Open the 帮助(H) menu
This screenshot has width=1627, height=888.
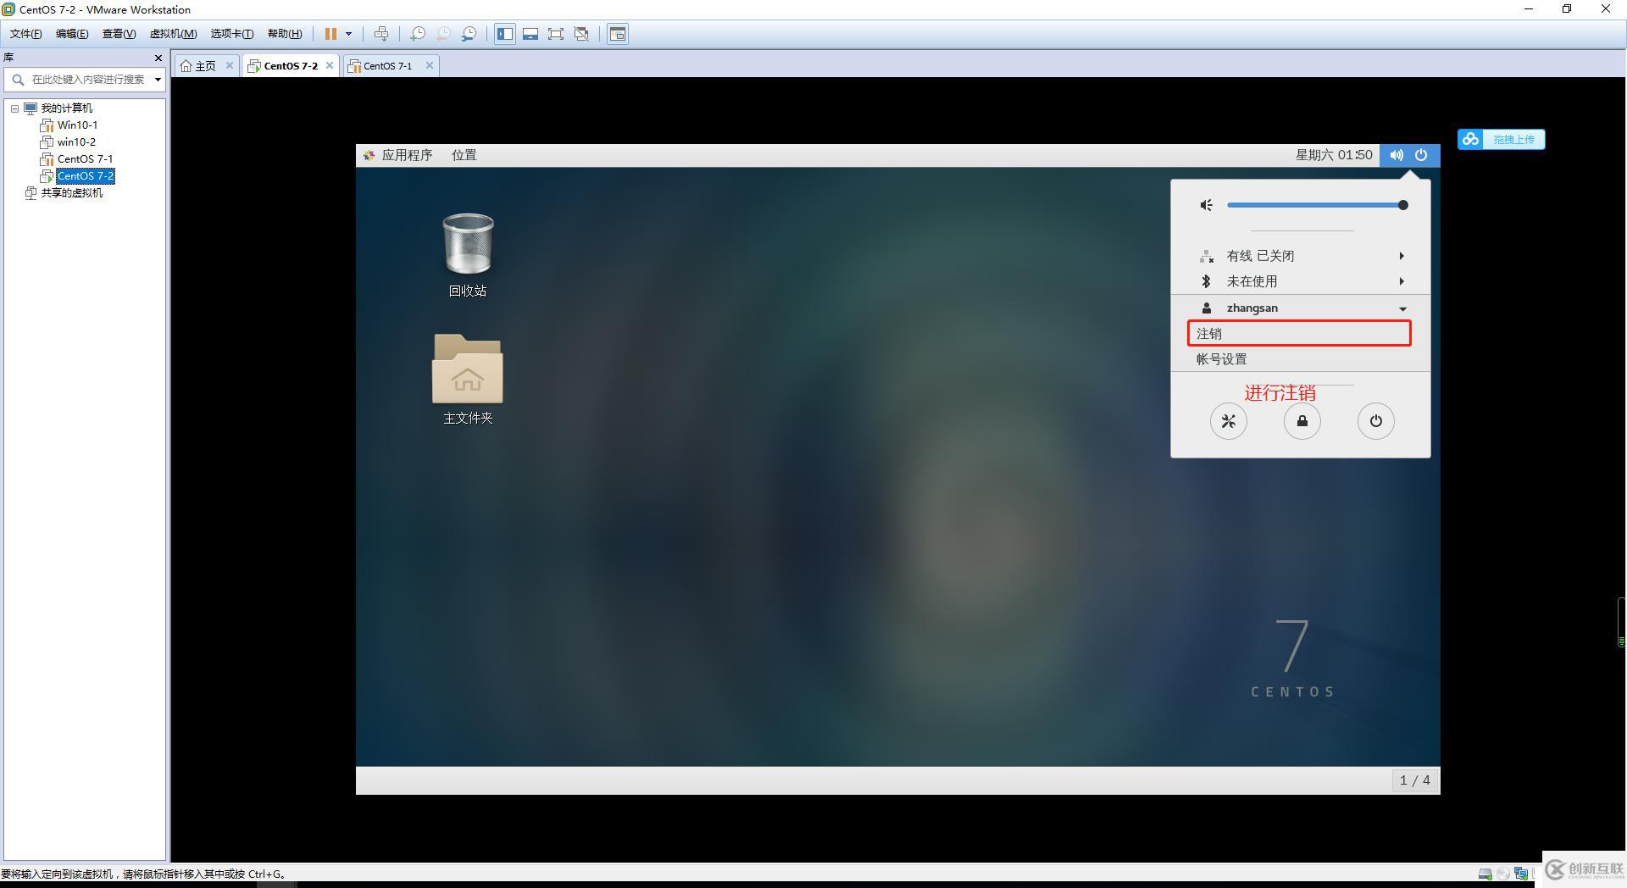[285, 34]
